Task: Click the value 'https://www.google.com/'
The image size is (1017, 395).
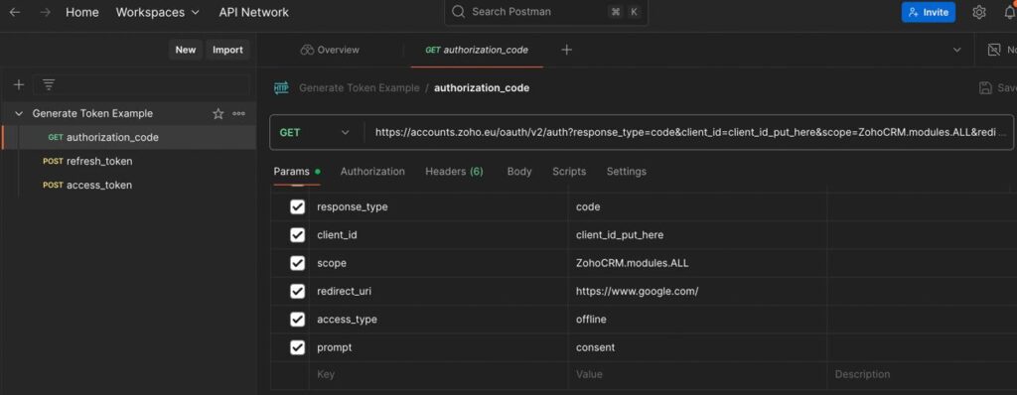Action: click(637, 291)
